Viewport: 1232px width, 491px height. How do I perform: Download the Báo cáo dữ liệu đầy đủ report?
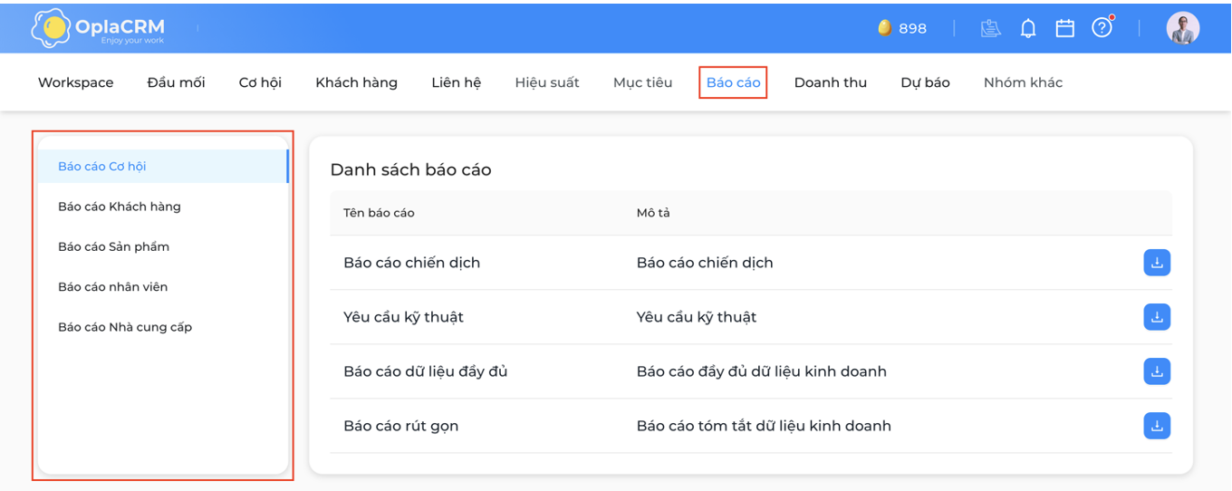coord(1157,371)
